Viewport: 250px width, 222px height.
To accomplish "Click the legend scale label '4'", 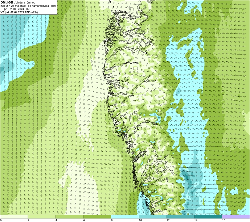I will point(56,220).
